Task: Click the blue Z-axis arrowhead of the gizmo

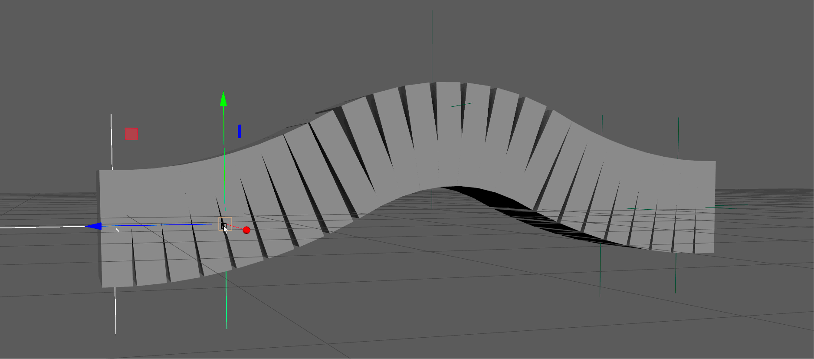Action: pyautogui.click(x=93, y=226)
